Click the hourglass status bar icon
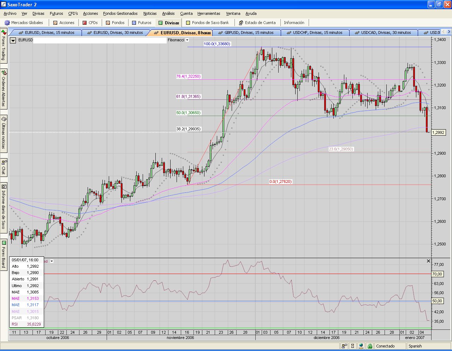The height and width of the screenshot is (351, 452). tap(352, 346)
